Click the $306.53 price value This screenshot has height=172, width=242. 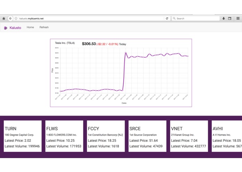[x=89, y=44]
